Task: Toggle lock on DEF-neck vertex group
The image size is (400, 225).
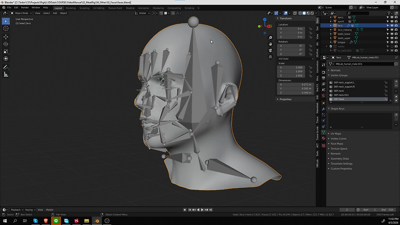Action: click(385, 90)
